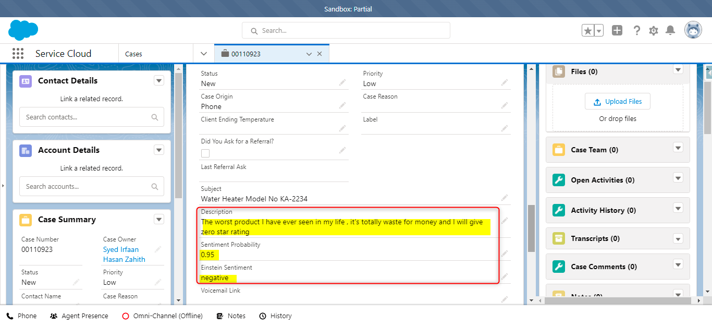712x326 pixels.
Task: Edit the Status field pencil icon
Action: [342, 82]
